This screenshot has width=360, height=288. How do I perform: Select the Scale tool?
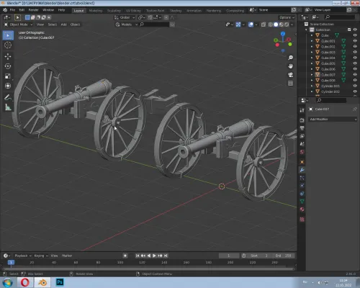[x=8, y=76]
